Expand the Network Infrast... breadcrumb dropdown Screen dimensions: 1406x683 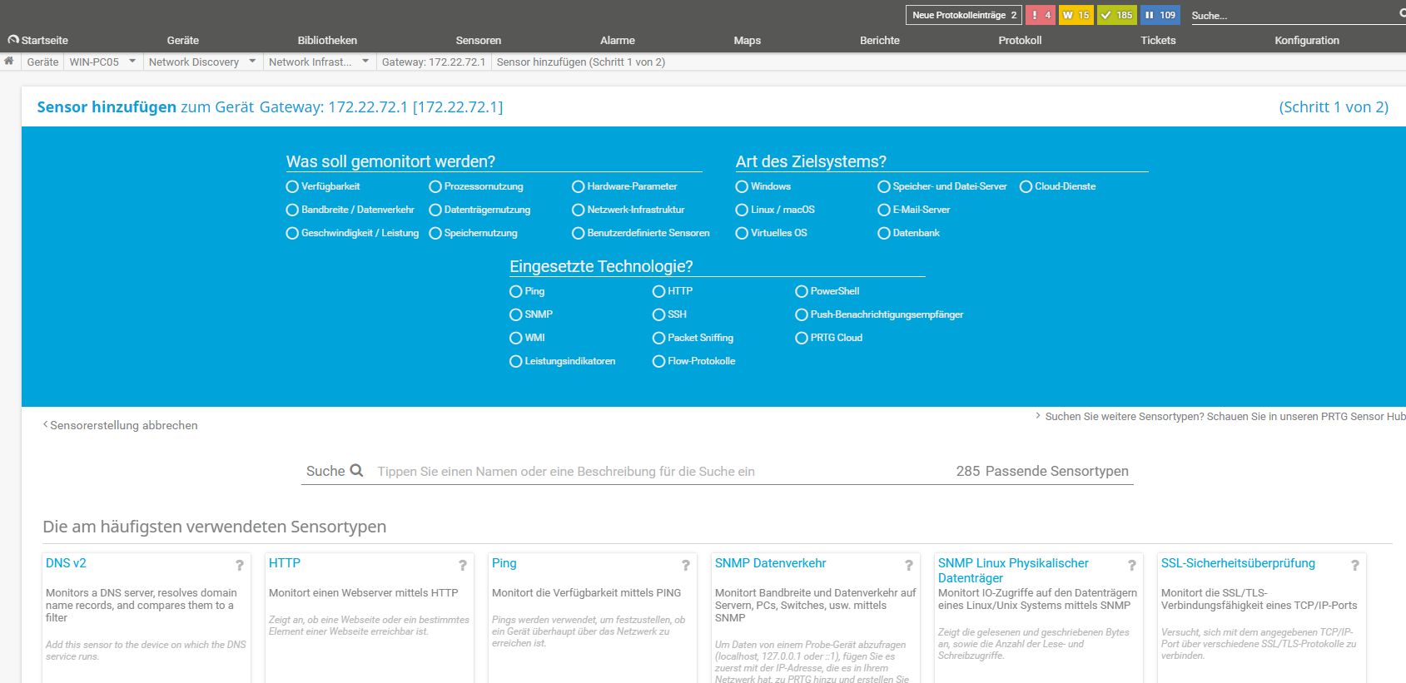[x=365, y=62]
